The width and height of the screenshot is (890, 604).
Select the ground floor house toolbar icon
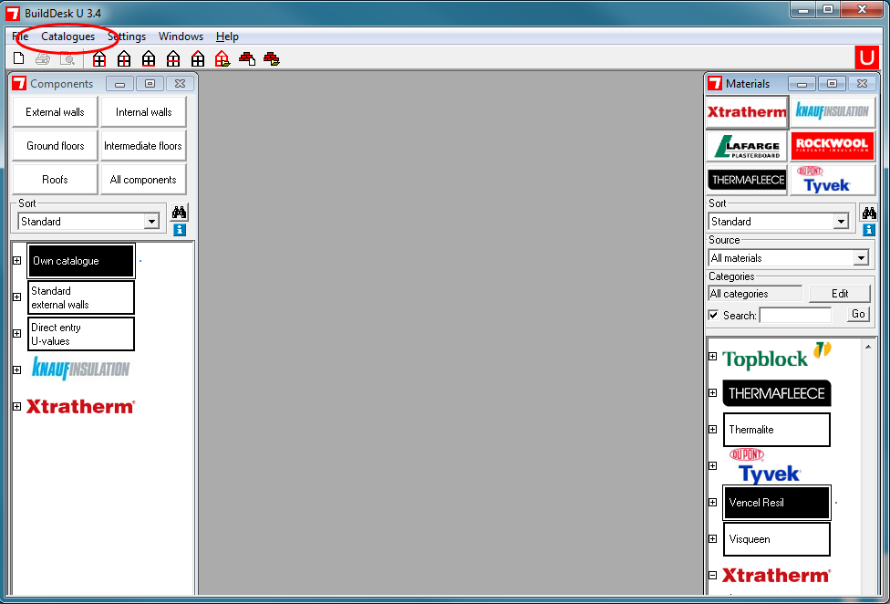[x=149, y=58]
